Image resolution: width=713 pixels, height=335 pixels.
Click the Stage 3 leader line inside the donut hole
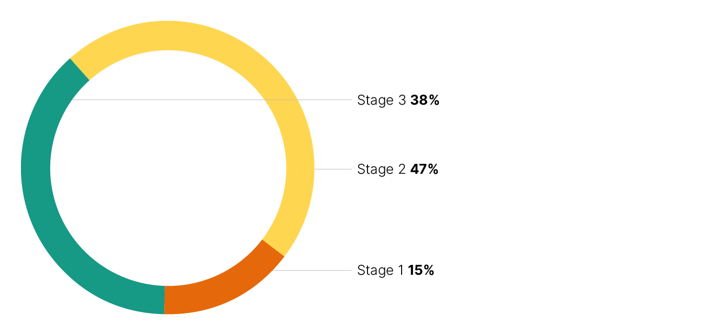[x=168, y=99]
